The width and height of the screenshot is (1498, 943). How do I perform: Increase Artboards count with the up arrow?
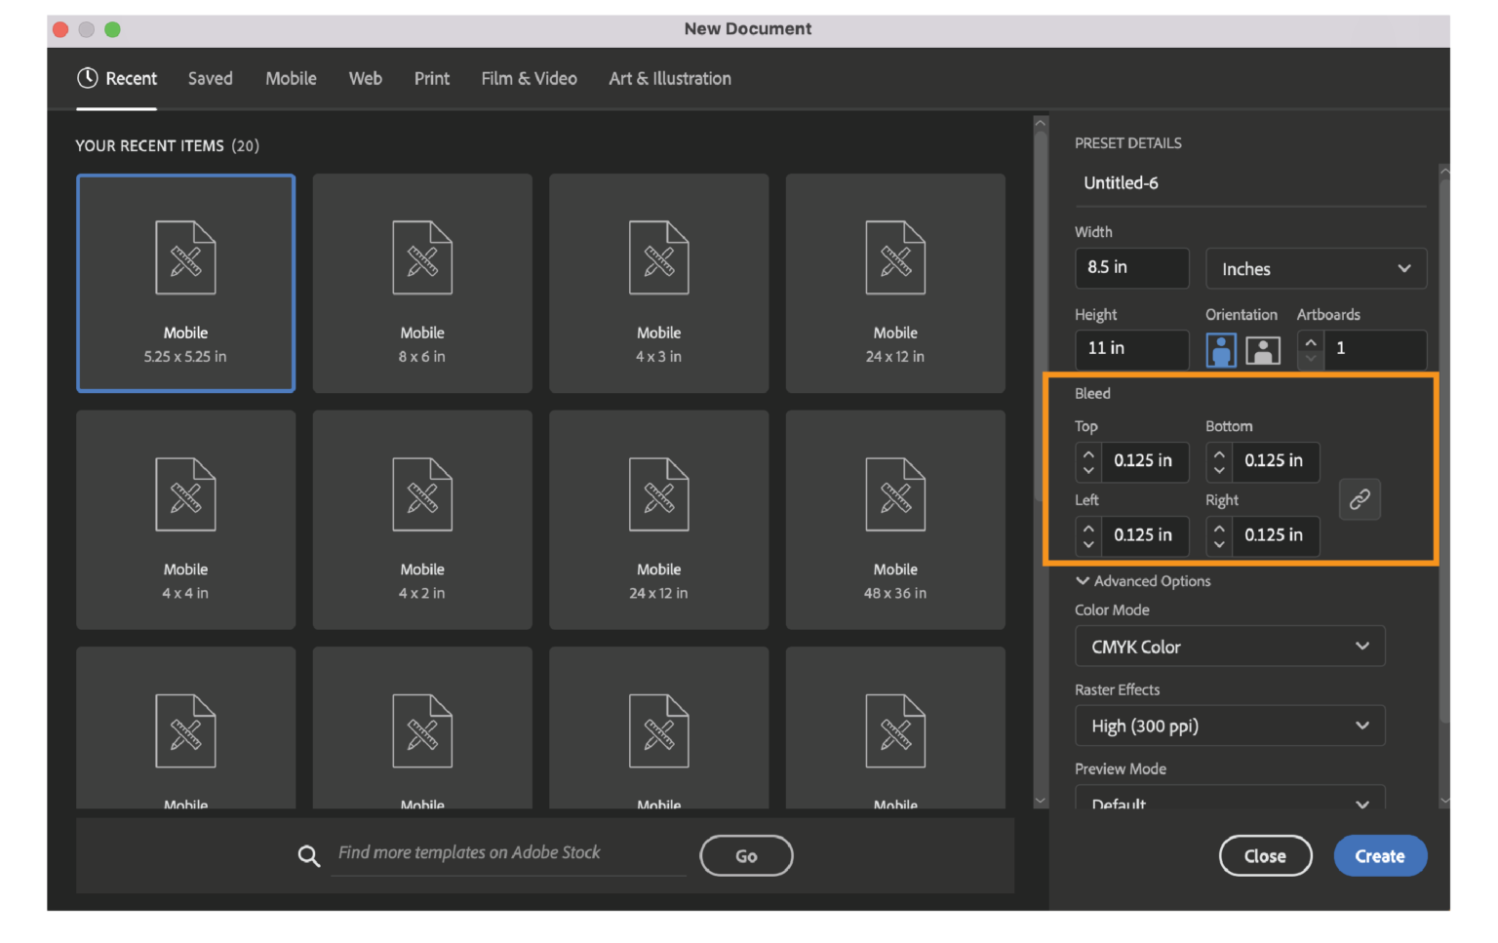1311,341
